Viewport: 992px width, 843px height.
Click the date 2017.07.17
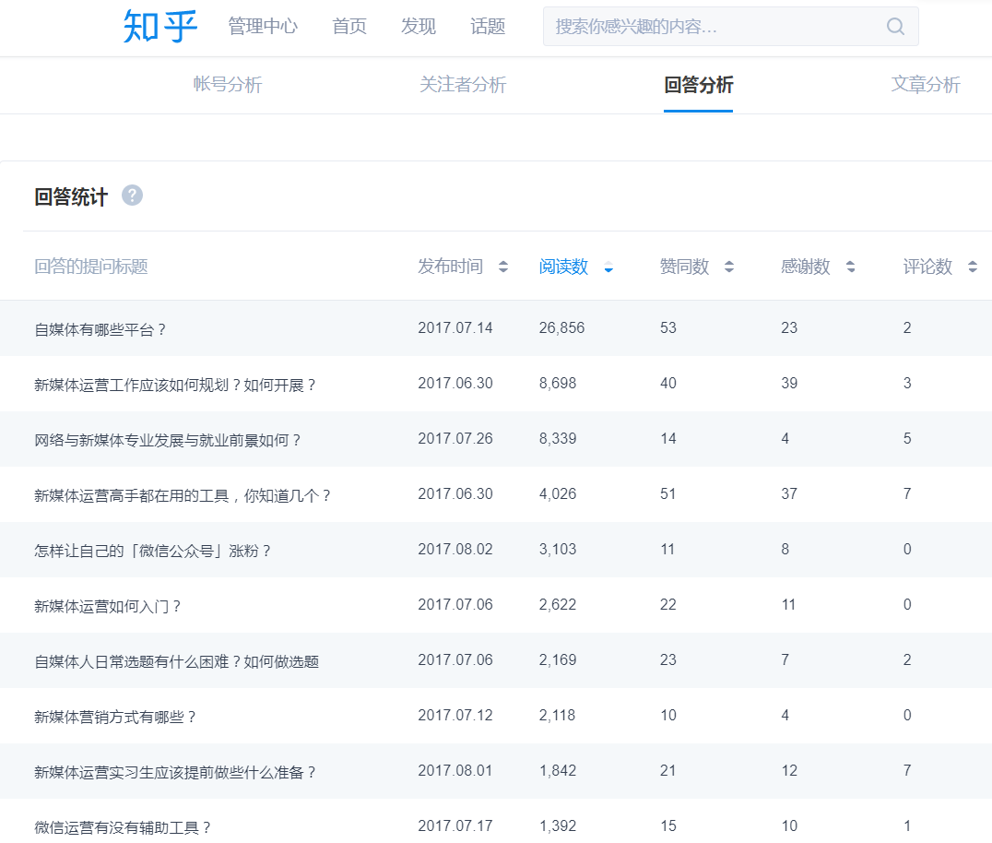(x=455, y=825)
